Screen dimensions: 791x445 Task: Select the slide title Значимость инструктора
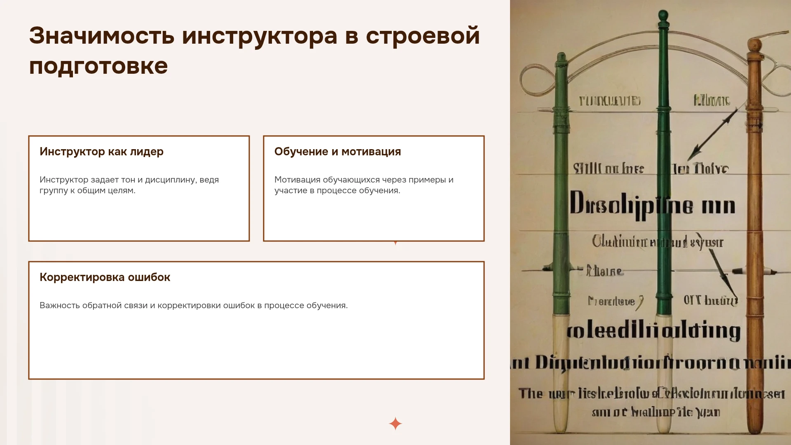pos(255,51)
